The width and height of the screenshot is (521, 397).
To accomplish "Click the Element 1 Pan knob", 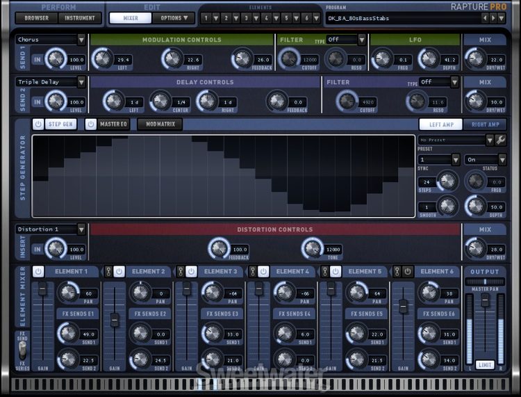I will click(x=68, y=293).
